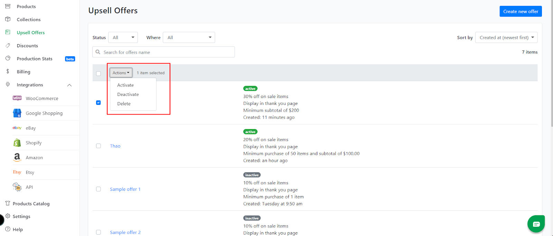Check the Sample offer 1 checkbox
The image size is (553, 236).
tap(99, 189)
